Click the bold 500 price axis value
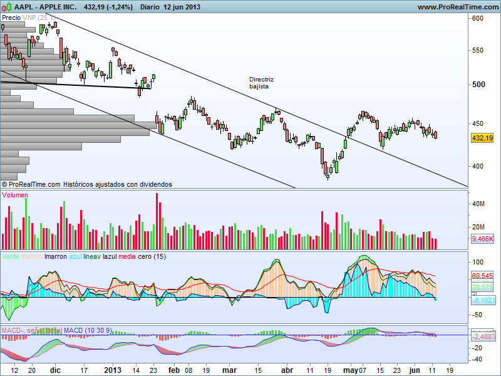Screen dimensions: 501x376 click(x=478, y=85)
